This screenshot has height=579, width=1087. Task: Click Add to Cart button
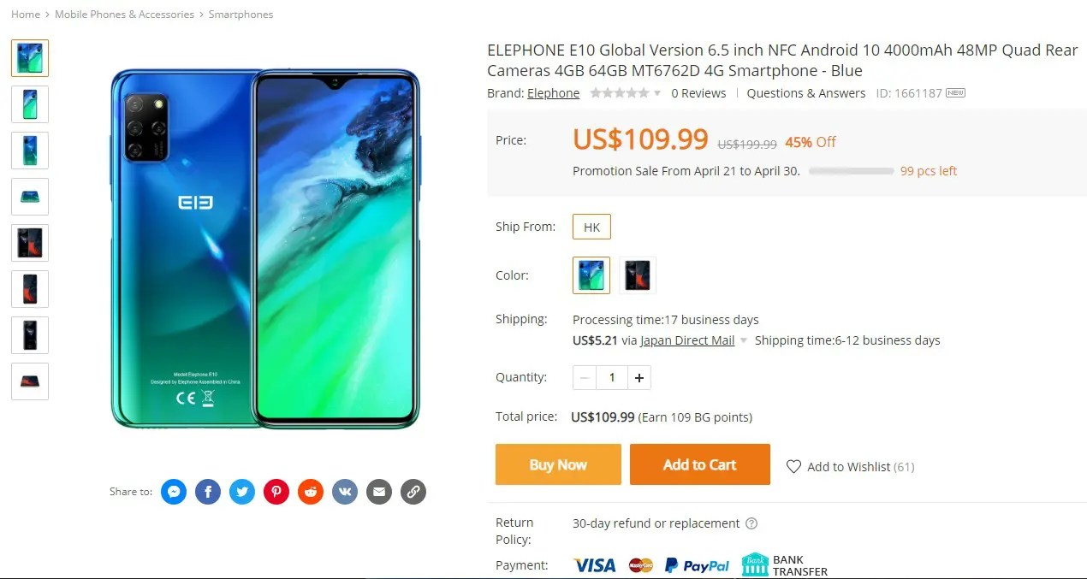(x=700, y=464)
